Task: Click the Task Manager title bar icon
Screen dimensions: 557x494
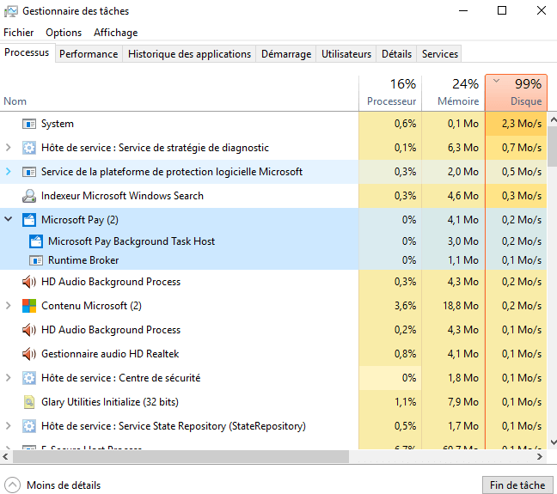Action: (10, 11)
